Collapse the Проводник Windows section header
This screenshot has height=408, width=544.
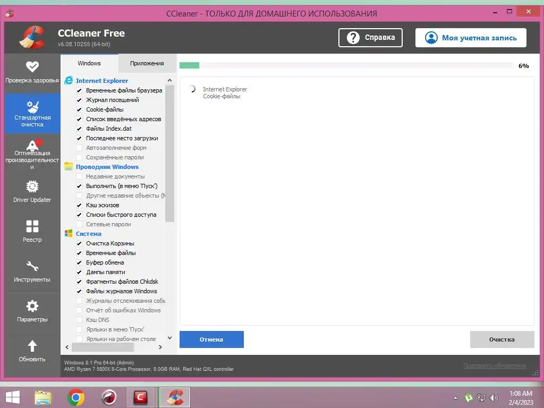pyautogui.click(x=107, y=166)
